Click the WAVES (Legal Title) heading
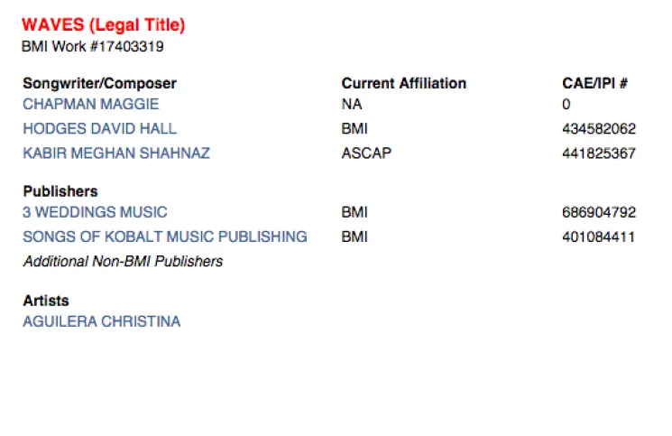The width and height of the screenshot is (672, 436). coord(104,25)
